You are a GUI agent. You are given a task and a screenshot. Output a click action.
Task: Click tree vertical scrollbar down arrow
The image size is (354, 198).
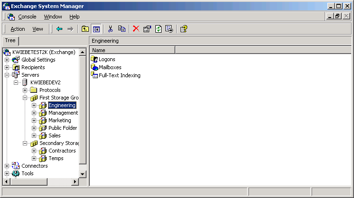point(82,174)
